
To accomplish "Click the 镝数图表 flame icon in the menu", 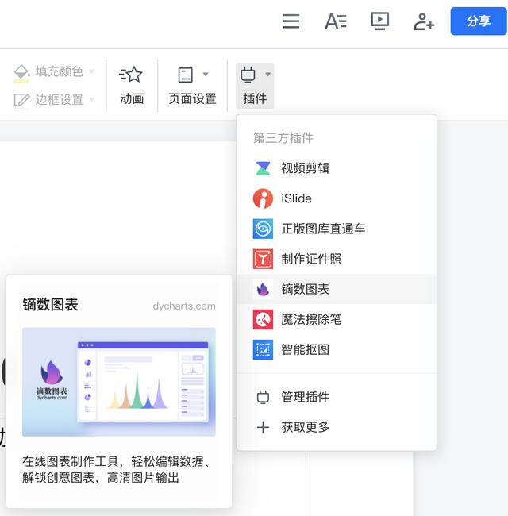I will tap(263, 289).
